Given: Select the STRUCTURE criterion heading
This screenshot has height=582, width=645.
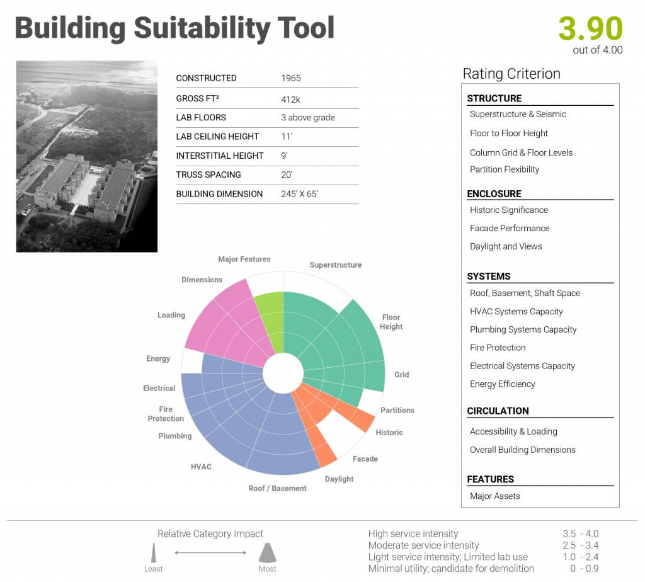Looking at the screenshot, I should click(494, 98).
